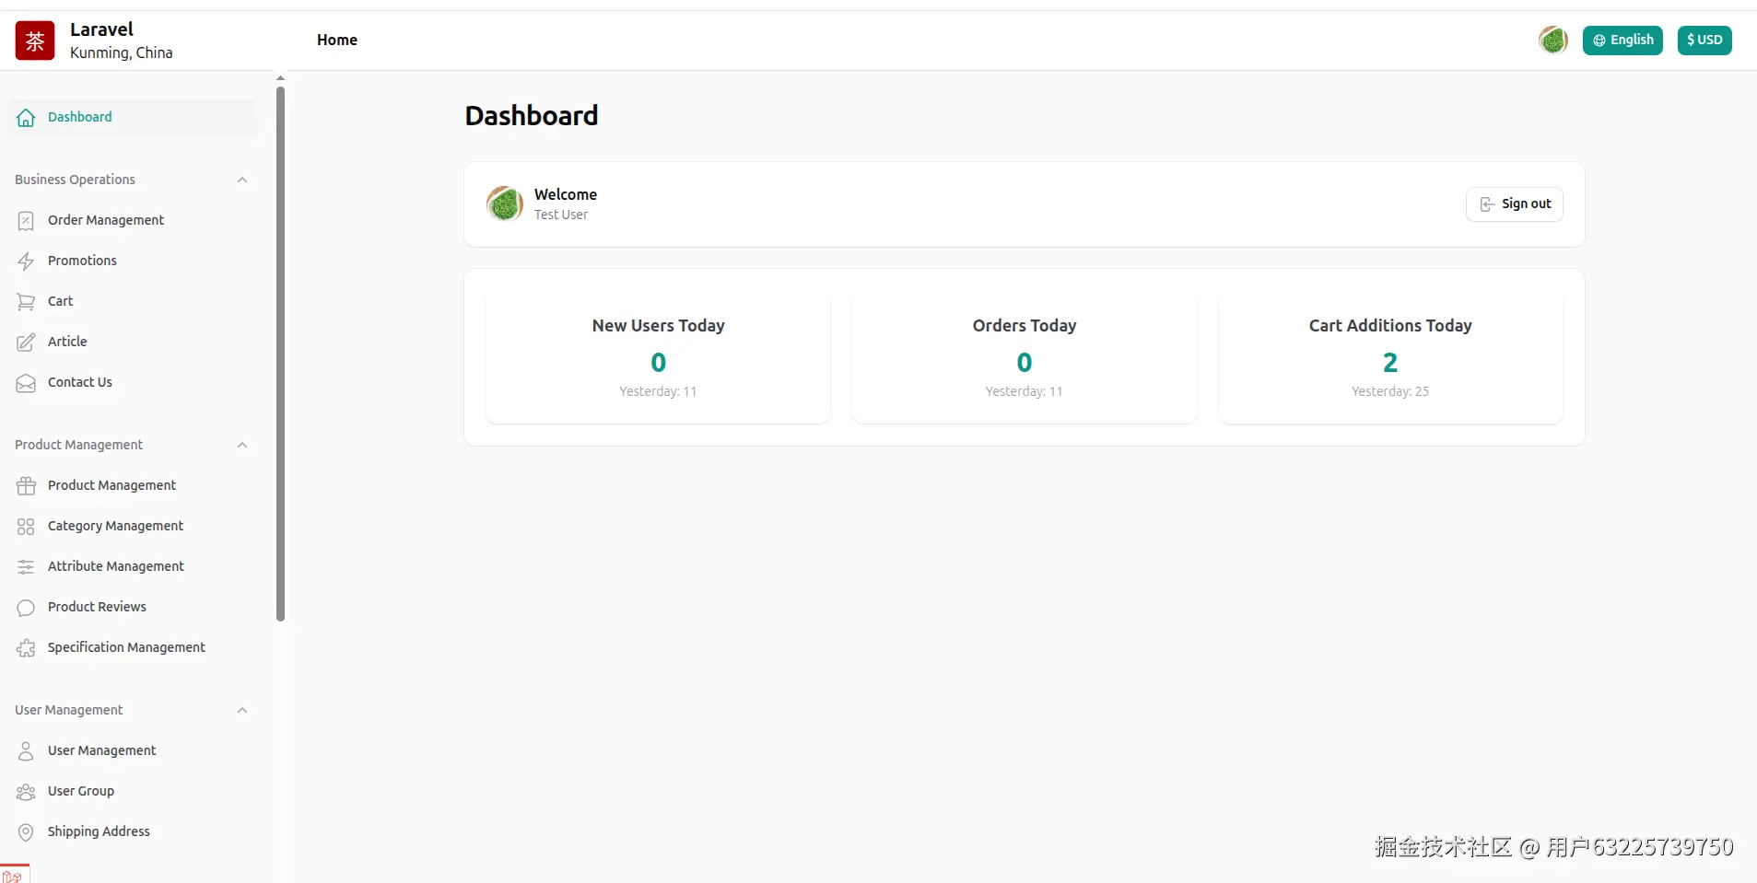Open the Promotions page
The height and width of the screenshot is (883, 1757).
[x=133, y=261]
